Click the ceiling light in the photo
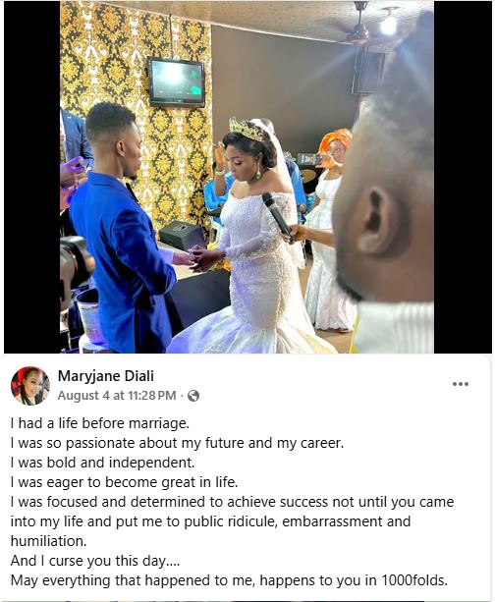Image resolution: width=495 pixels, height=602 pixels. 388,23
